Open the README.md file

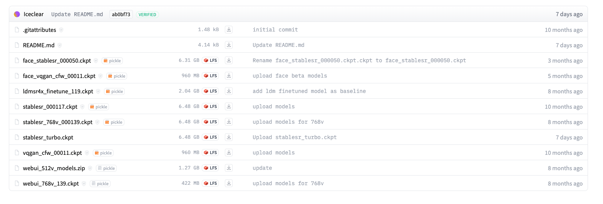tap(39, 45)
